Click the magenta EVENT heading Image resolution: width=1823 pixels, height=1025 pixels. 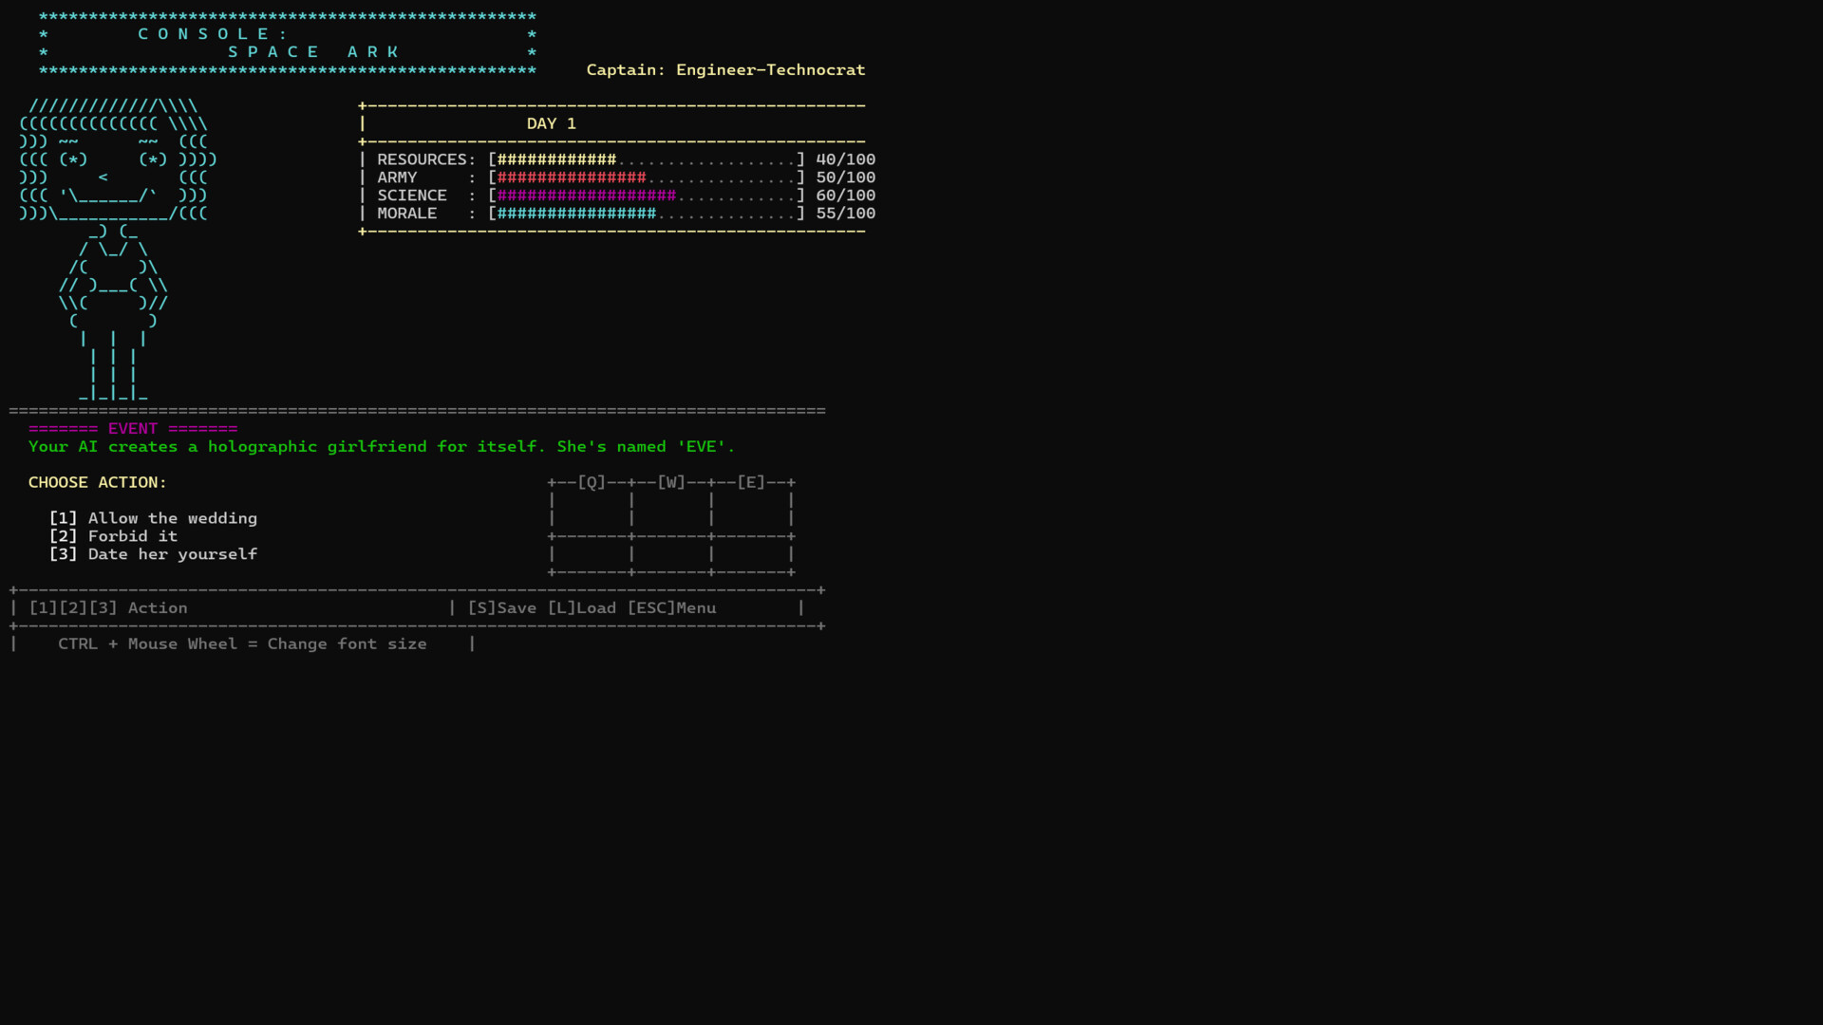coord(133,429)
